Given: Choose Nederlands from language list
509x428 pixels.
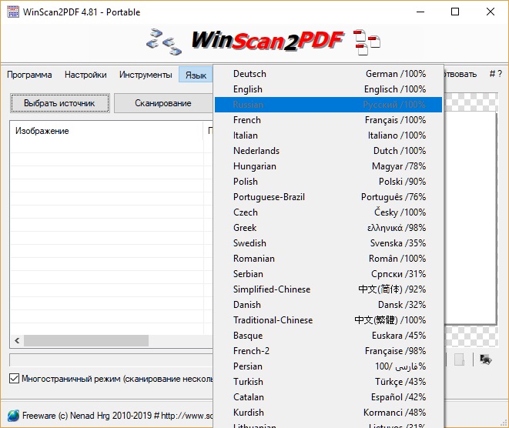Looking at the screenshot, I should 328,151.
